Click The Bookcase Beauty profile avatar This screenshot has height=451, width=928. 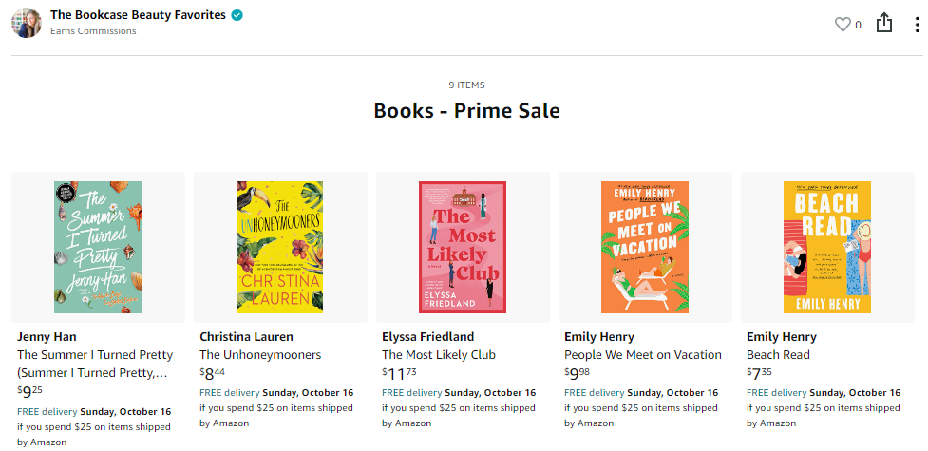[27, 23]
